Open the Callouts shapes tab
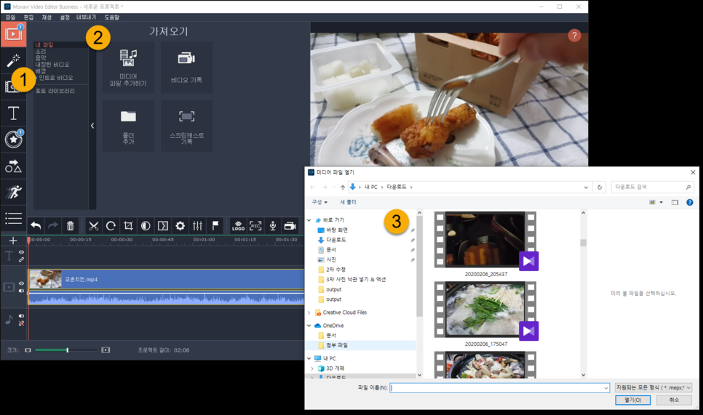 point(13,166)
